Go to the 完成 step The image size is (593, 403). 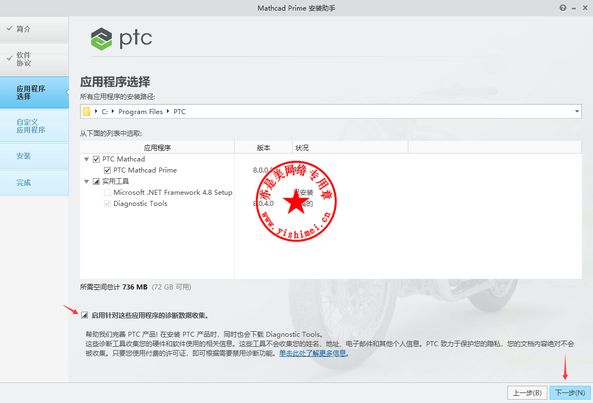point(34,183)
